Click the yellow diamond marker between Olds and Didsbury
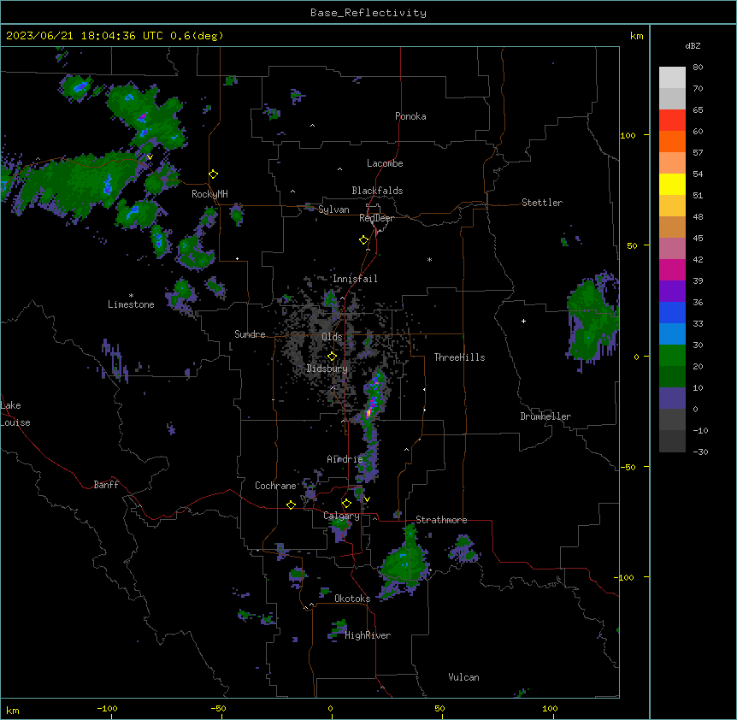Viewport: 737px width, 720px height. coord(332,357)
